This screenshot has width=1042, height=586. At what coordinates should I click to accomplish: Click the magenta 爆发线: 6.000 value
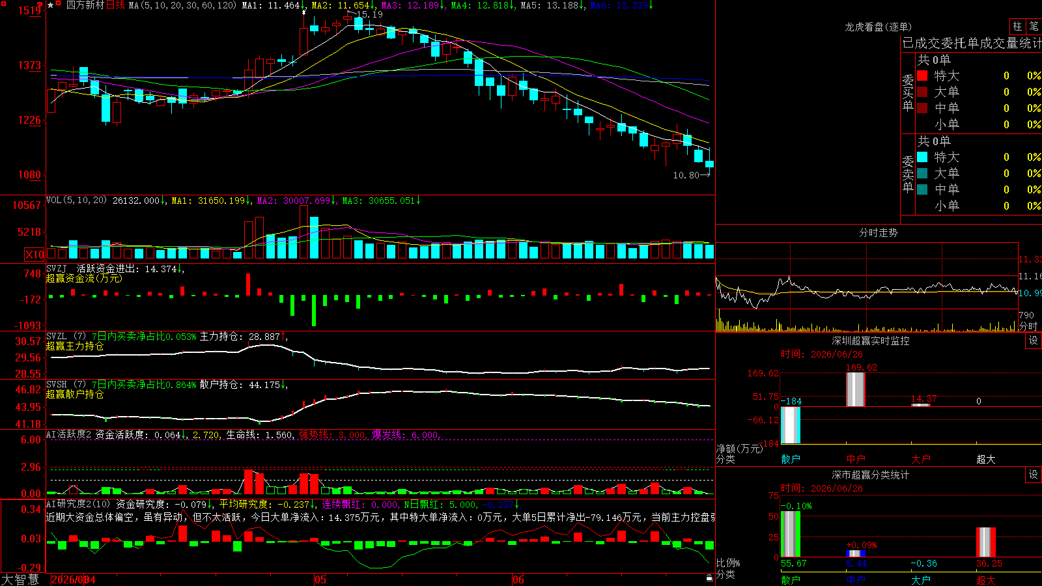pos(405,435)
